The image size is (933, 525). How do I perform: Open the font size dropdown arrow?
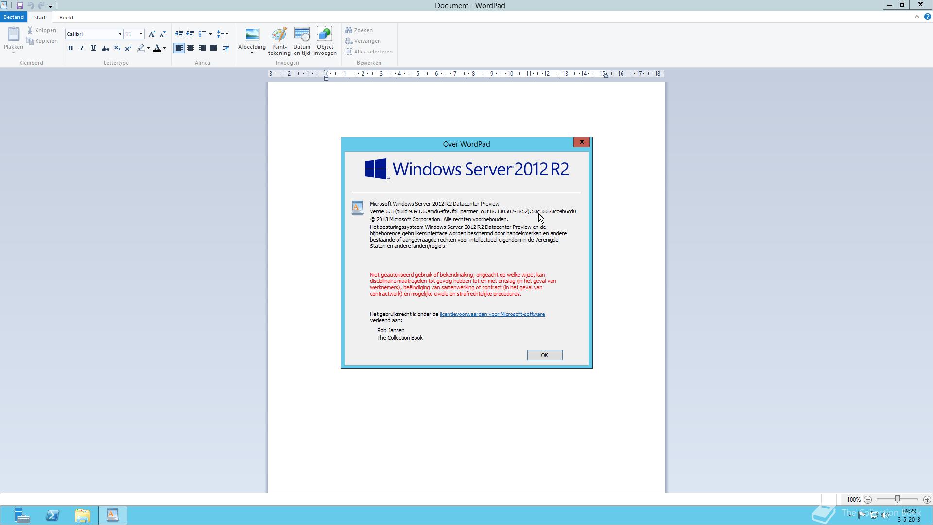[x=141, y=34]
